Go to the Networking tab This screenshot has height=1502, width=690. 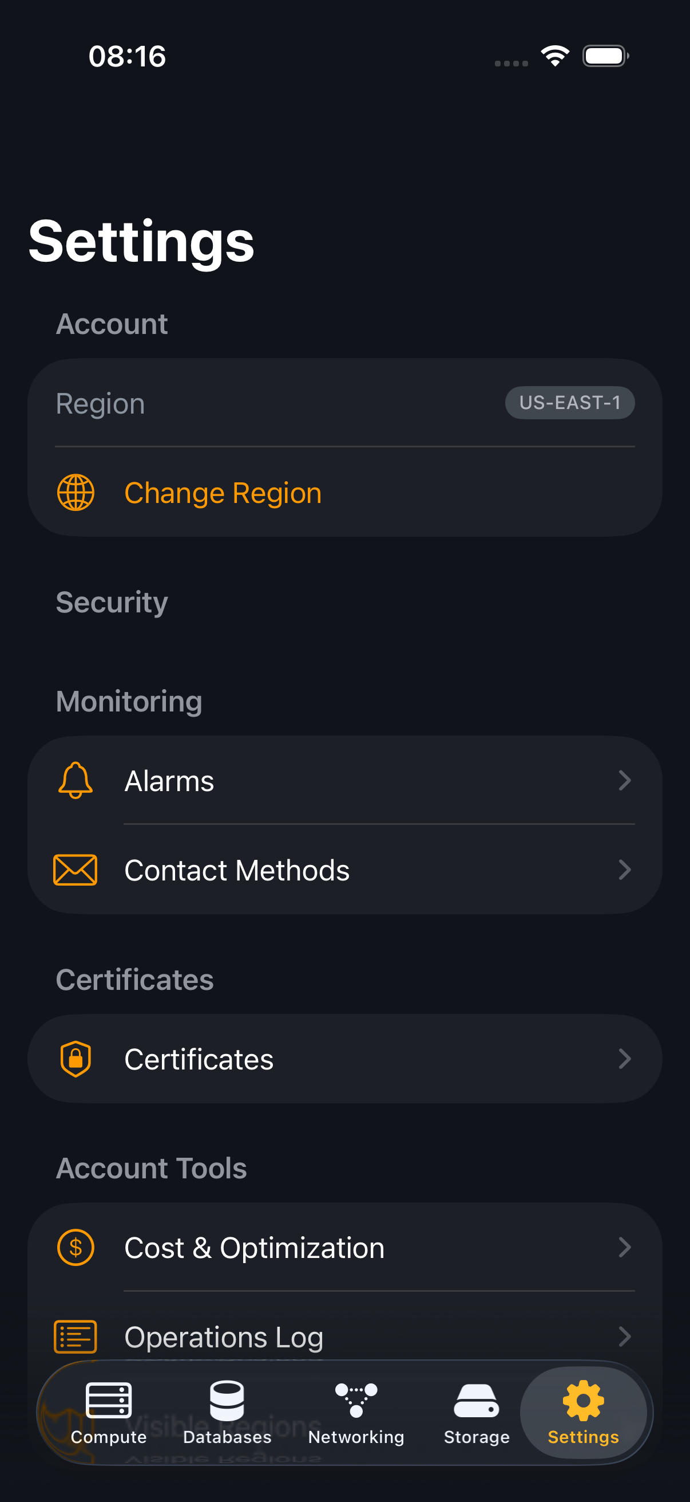pos(356,1412)
